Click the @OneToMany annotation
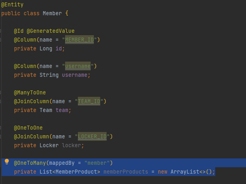 pos(30,163)
